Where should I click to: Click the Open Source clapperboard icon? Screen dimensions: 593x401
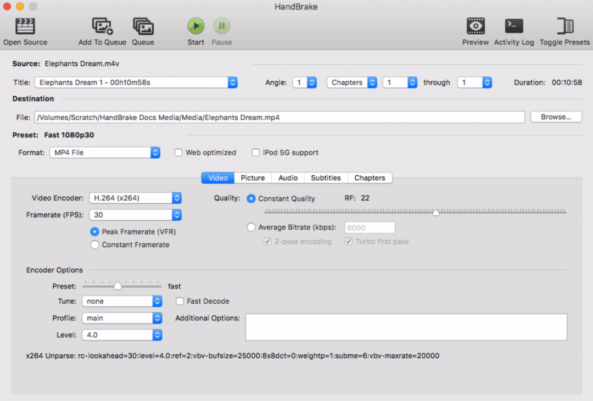25,26
